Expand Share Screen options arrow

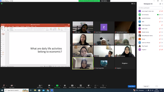60,86
